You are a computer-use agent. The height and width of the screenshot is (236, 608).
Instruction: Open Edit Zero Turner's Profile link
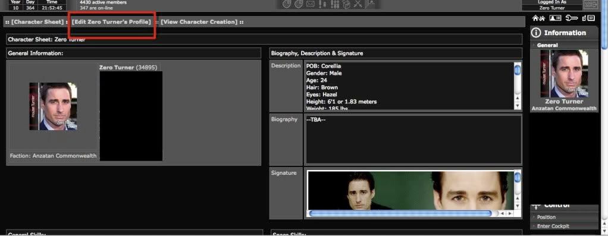(x=112, y=22)
